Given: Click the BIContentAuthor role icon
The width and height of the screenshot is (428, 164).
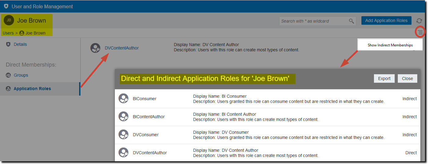Looking at the screenshot, I should coord(123,116).
